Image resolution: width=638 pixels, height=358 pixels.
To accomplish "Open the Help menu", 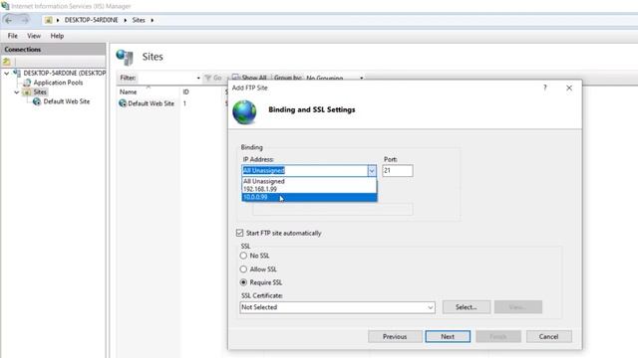I will point(57,36).
